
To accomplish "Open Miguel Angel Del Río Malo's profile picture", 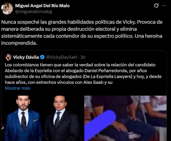I will tap(7, 9).
